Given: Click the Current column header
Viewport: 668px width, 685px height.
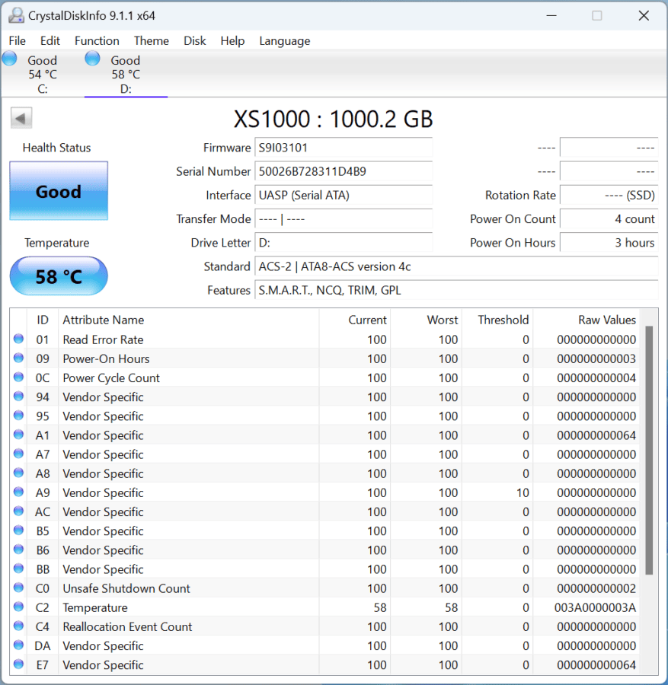Looking at the screenshot, I should tap(354, 320).
